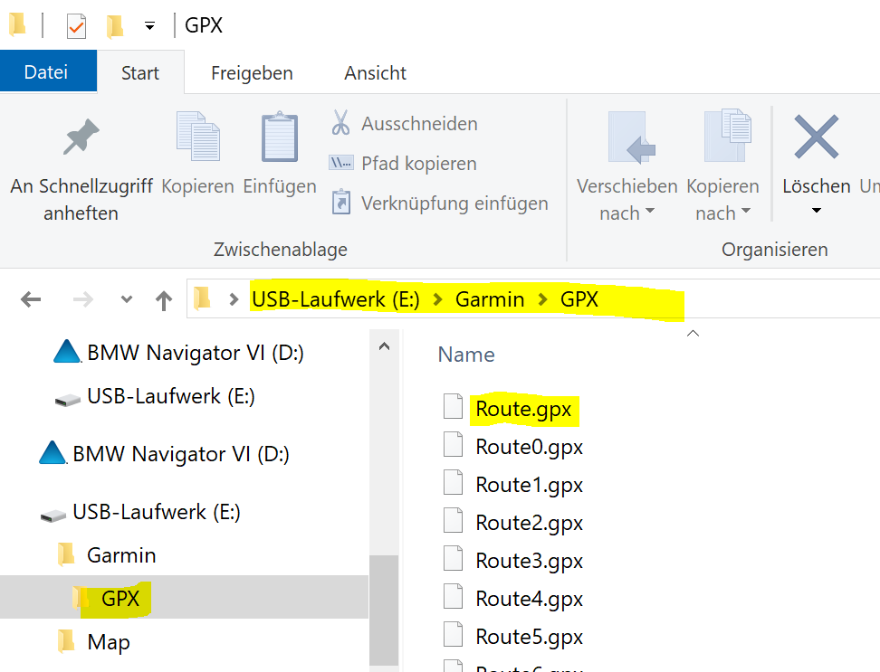Click the Löschen red X icon

(x=816, y=137)
